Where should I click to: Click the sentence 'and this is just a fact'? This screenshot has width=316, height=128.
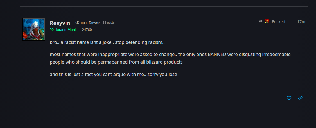(x=113, y=74)
